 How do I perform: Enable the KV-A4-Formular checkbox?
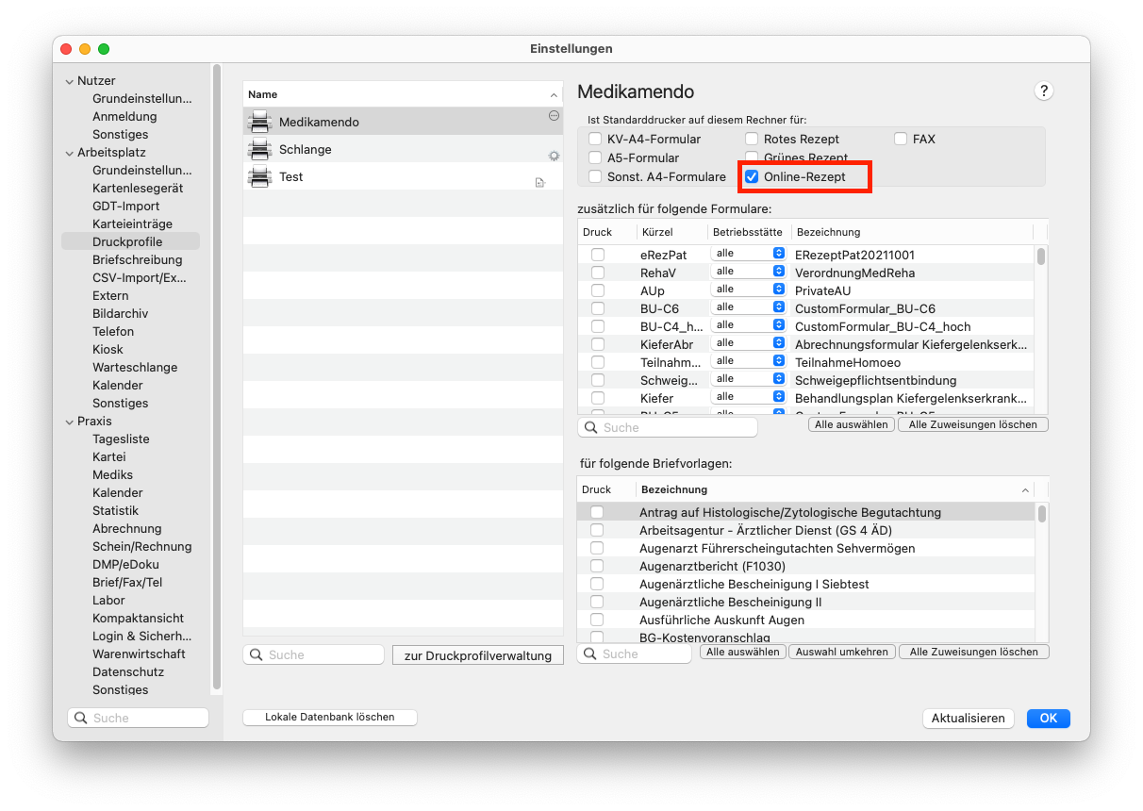coord(595,139)
